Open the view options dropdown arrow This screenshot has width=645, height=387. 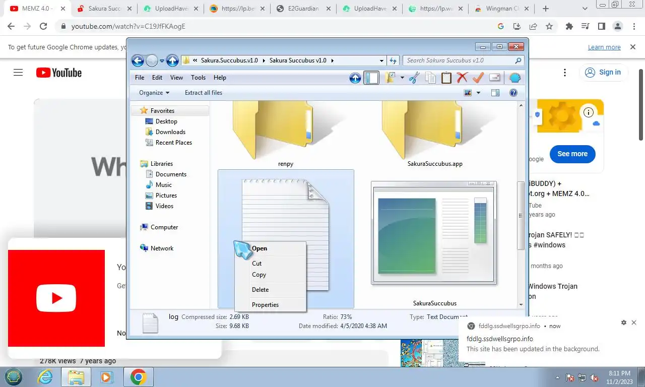click(x=478, y=93)
